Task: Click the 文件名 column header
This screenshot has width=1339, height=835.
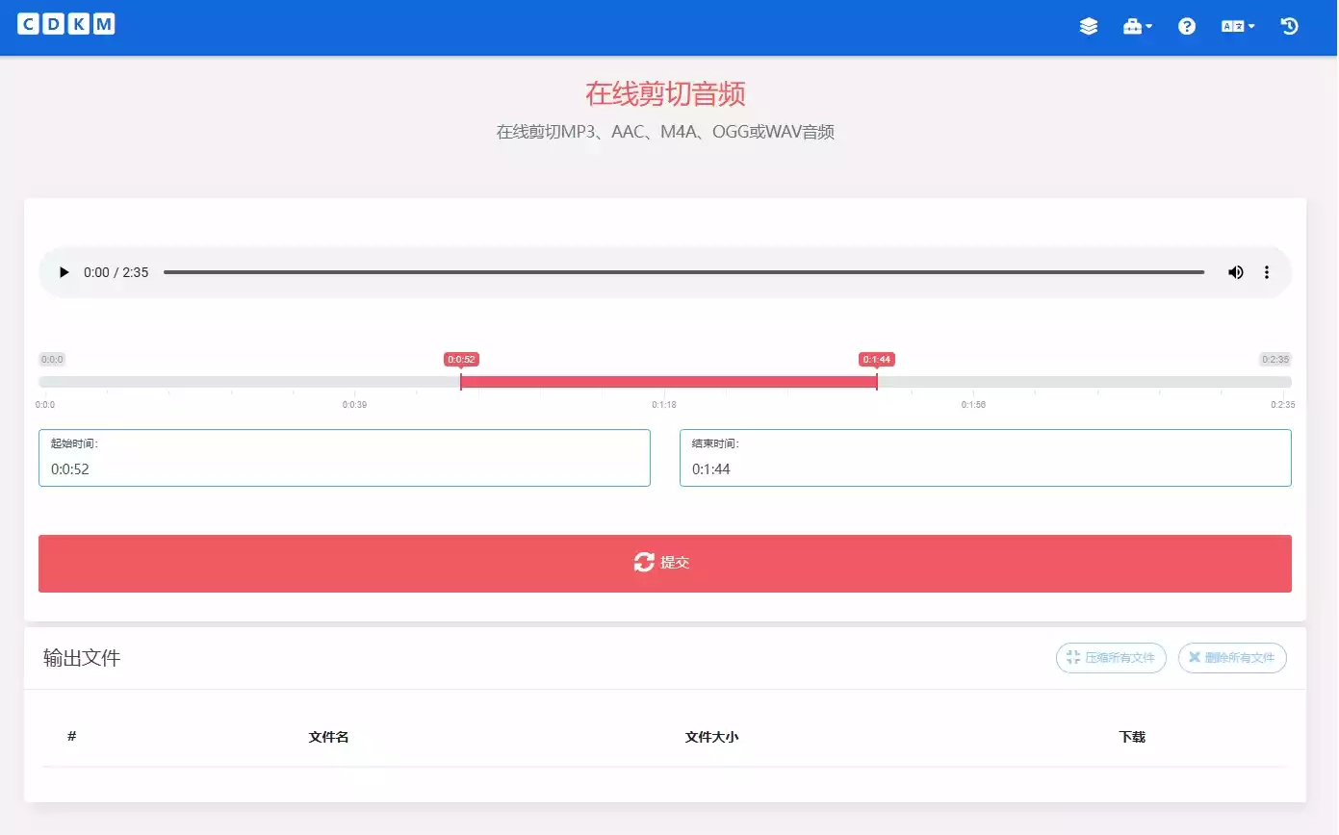Action: 328,737
